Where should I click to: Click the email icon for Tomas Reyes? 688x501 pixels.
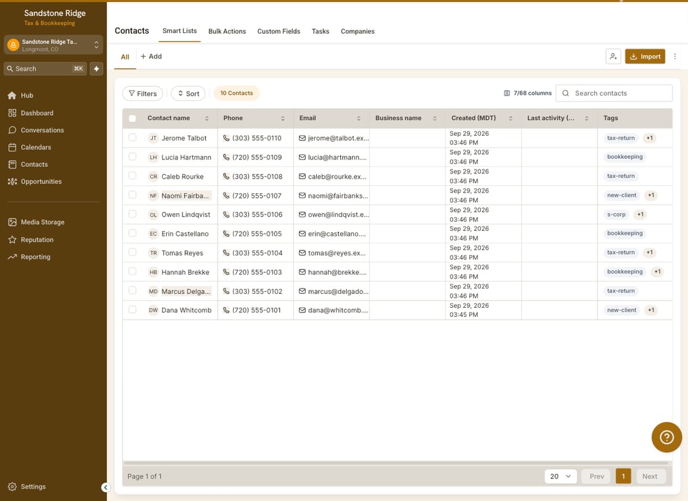point(302,253)
